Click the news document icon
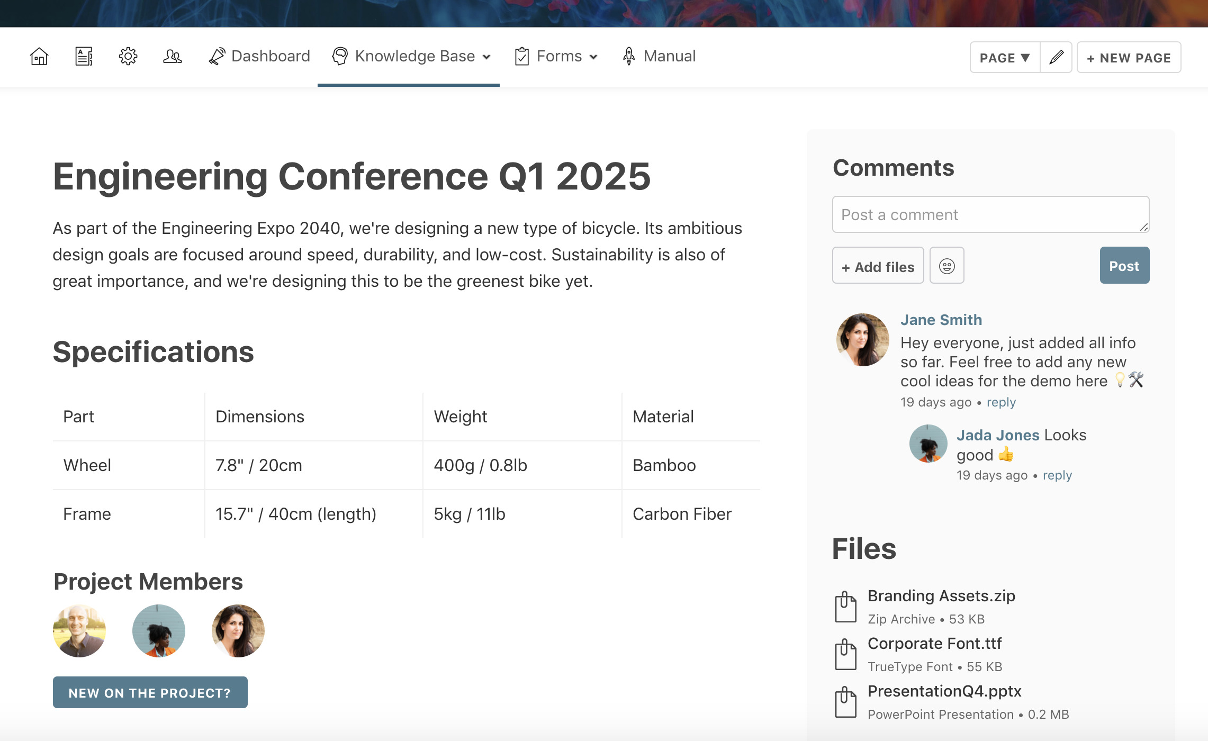 [x=84, y=56]
